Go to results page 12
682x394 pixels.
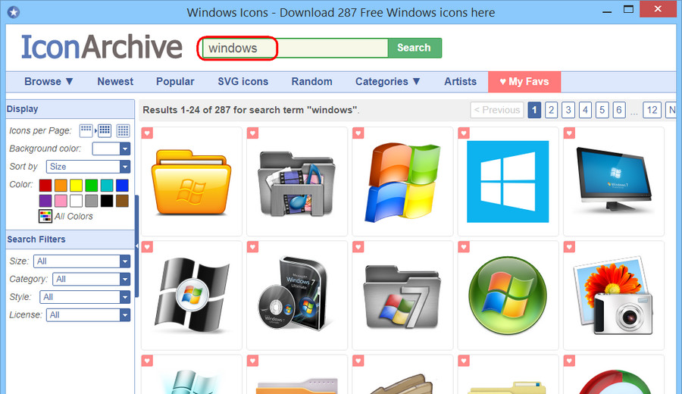tap(652, 110)
